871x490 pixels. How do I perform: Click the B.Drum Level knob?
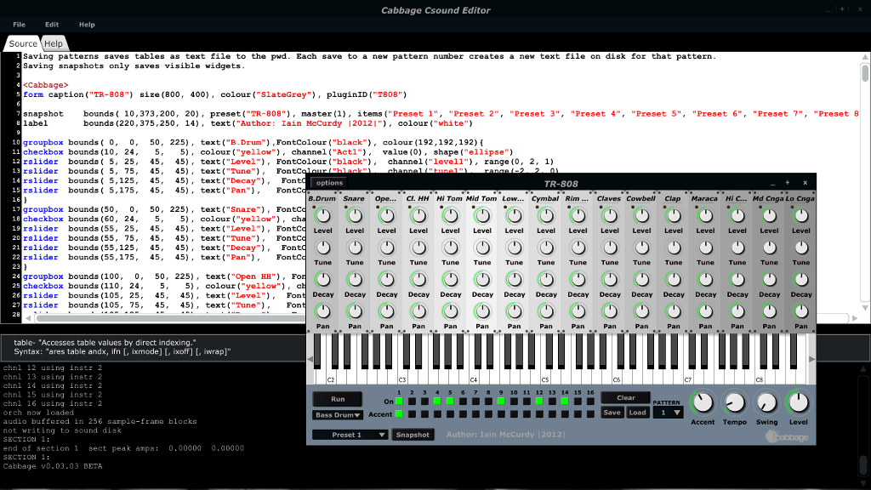pyautogui.click(x=323, y=217)
